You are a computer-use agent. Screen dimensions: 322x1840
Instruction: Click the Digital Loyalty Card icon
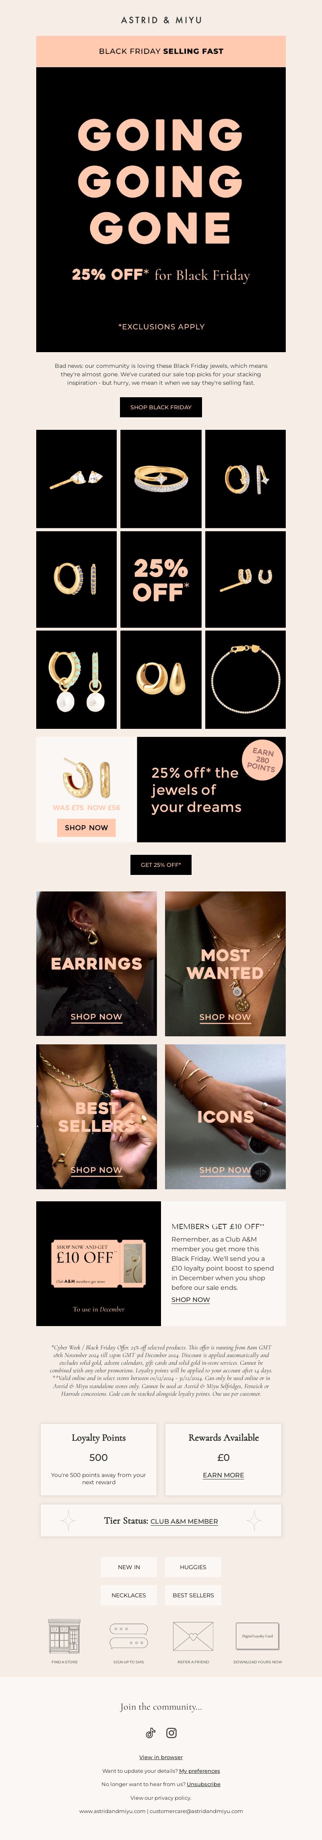pos(258,1636)
